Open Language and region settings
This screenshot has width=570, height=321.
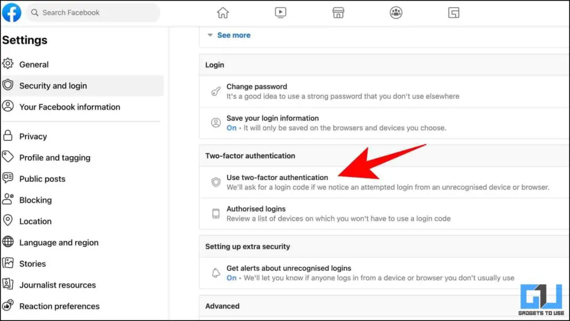tap(82, 242)
